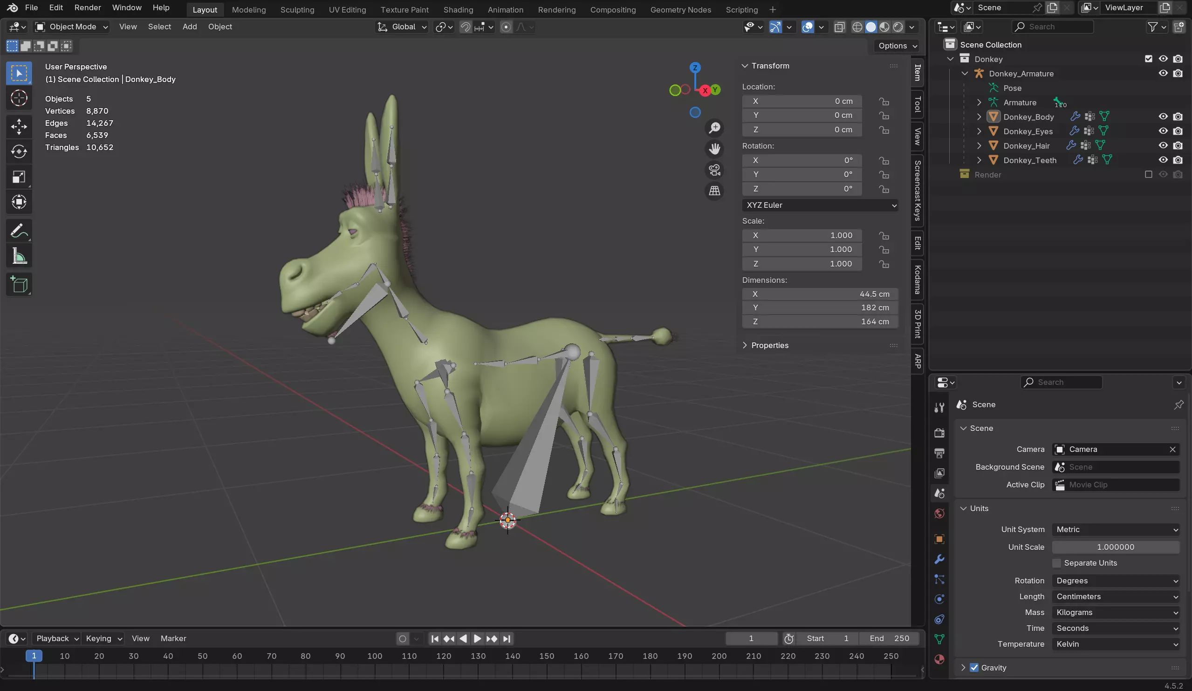Expand the Donkey_Teeth tree item

(x=979, y=160)
